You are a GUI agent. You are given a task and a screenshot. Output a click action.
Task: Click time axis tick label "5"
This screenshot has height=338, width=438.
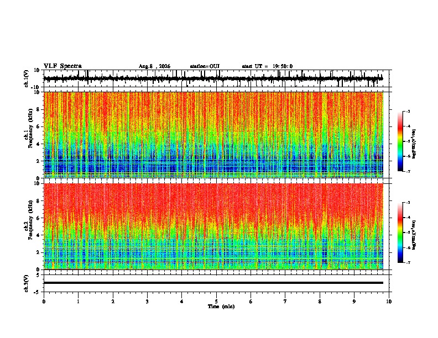[x=216, y=302]
